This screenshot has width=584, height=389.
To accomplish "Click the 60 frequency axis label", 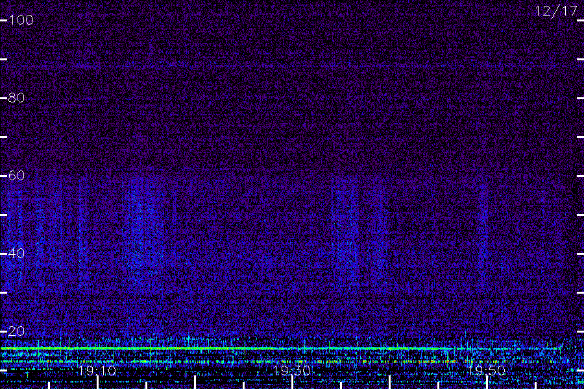I will (x=16, y=175).
